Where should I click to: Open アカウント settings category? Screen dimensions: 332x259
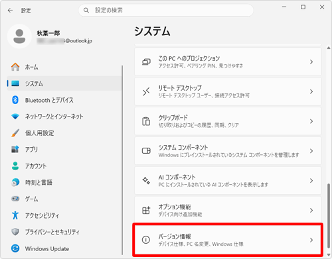[64, 166]
